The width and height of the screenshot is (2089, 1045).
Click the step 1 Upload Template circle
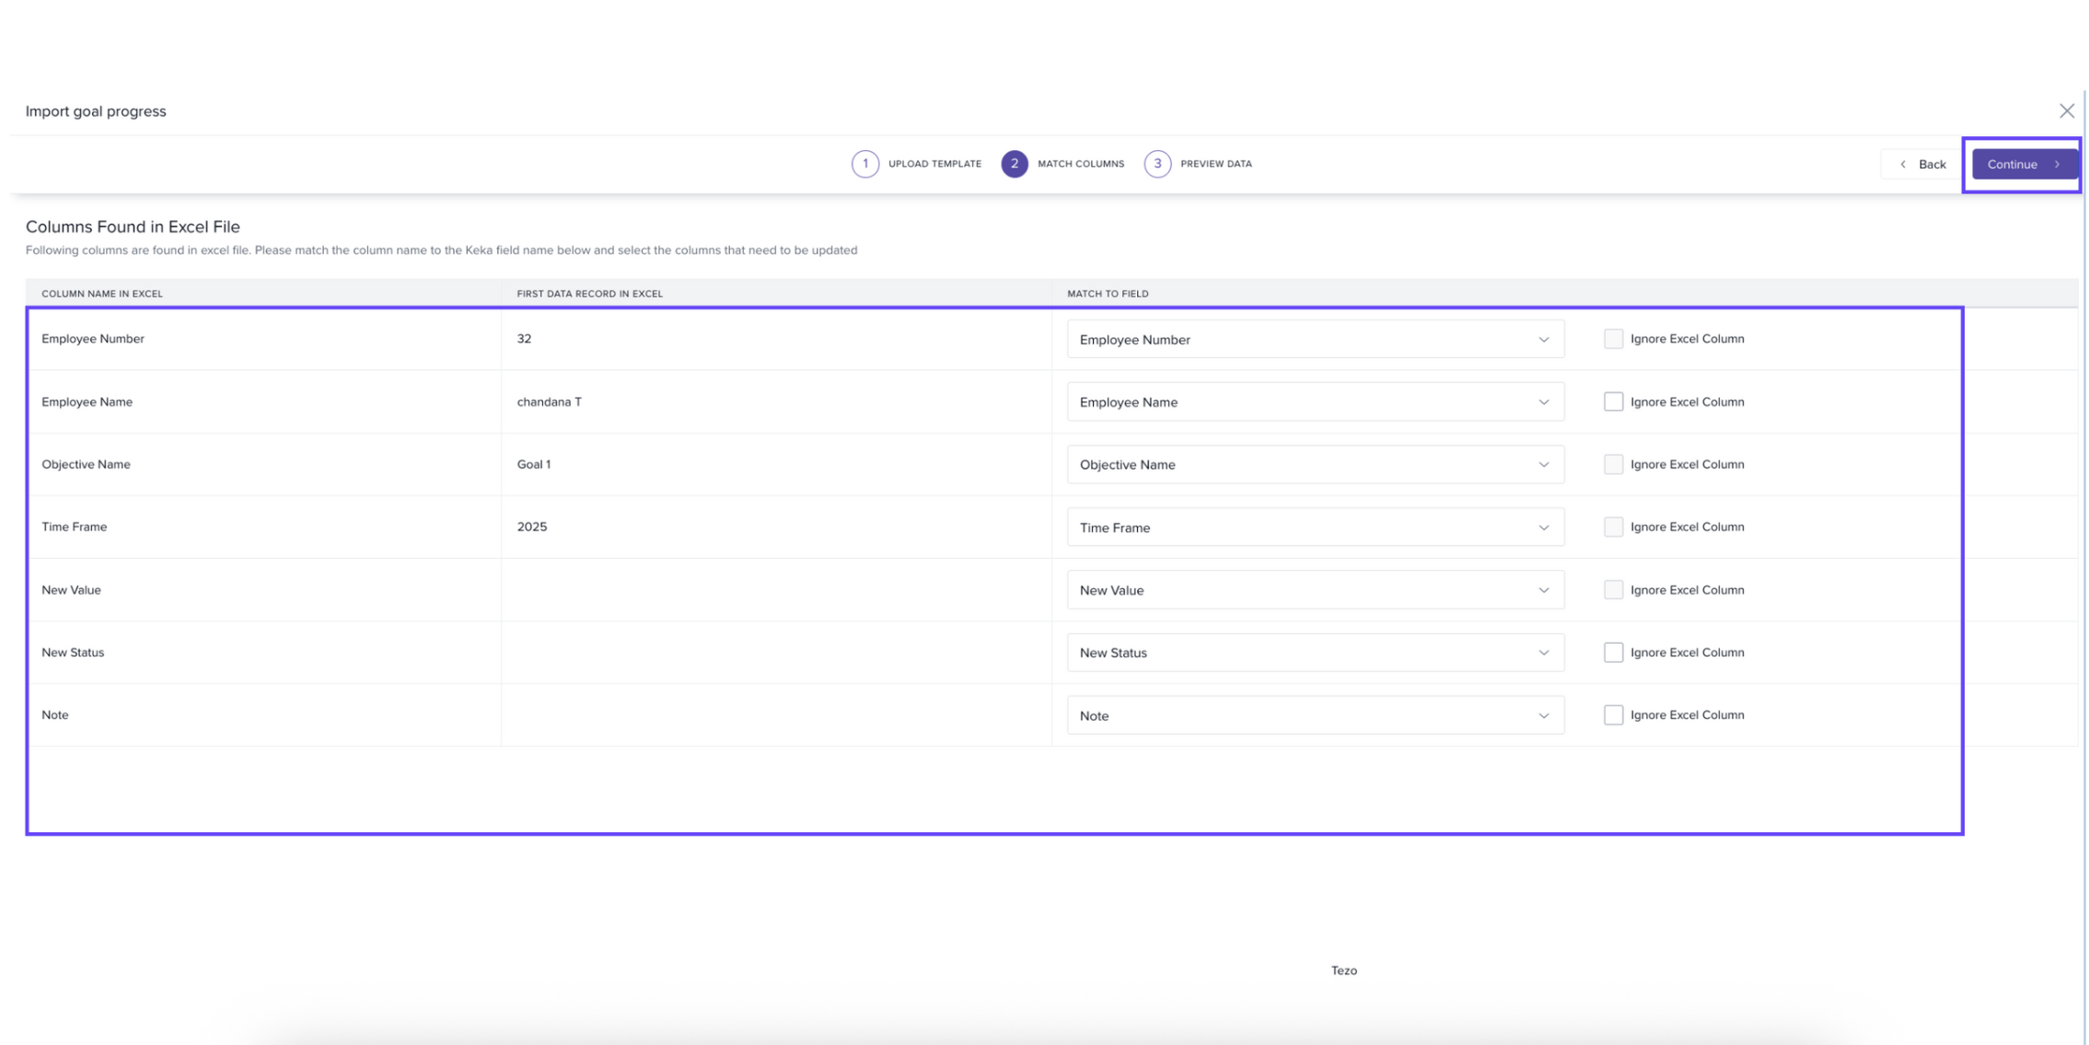(x=865, y=164)
